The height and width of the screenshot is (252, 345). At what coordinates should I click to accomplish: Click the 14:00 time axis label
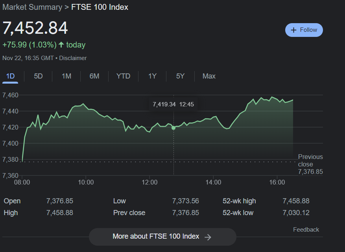[x=213, y=182]
